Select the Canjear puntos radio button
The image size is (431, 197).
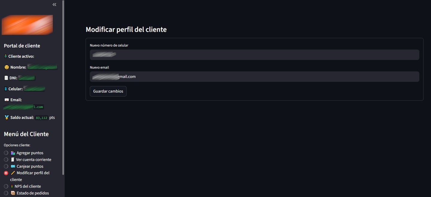point(6,166)
